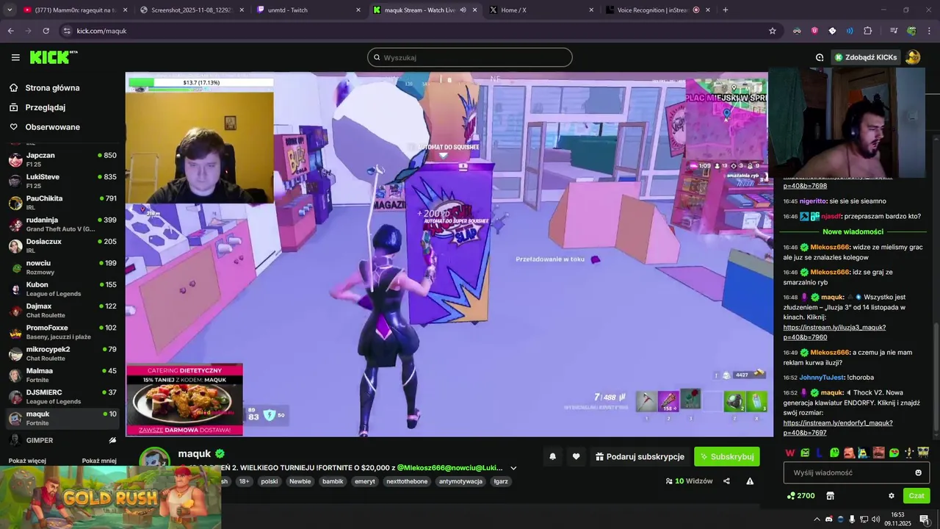Open the hamburger sidebar menu
The width and height of the screenshot is (940, 529).
coord(15,57)
